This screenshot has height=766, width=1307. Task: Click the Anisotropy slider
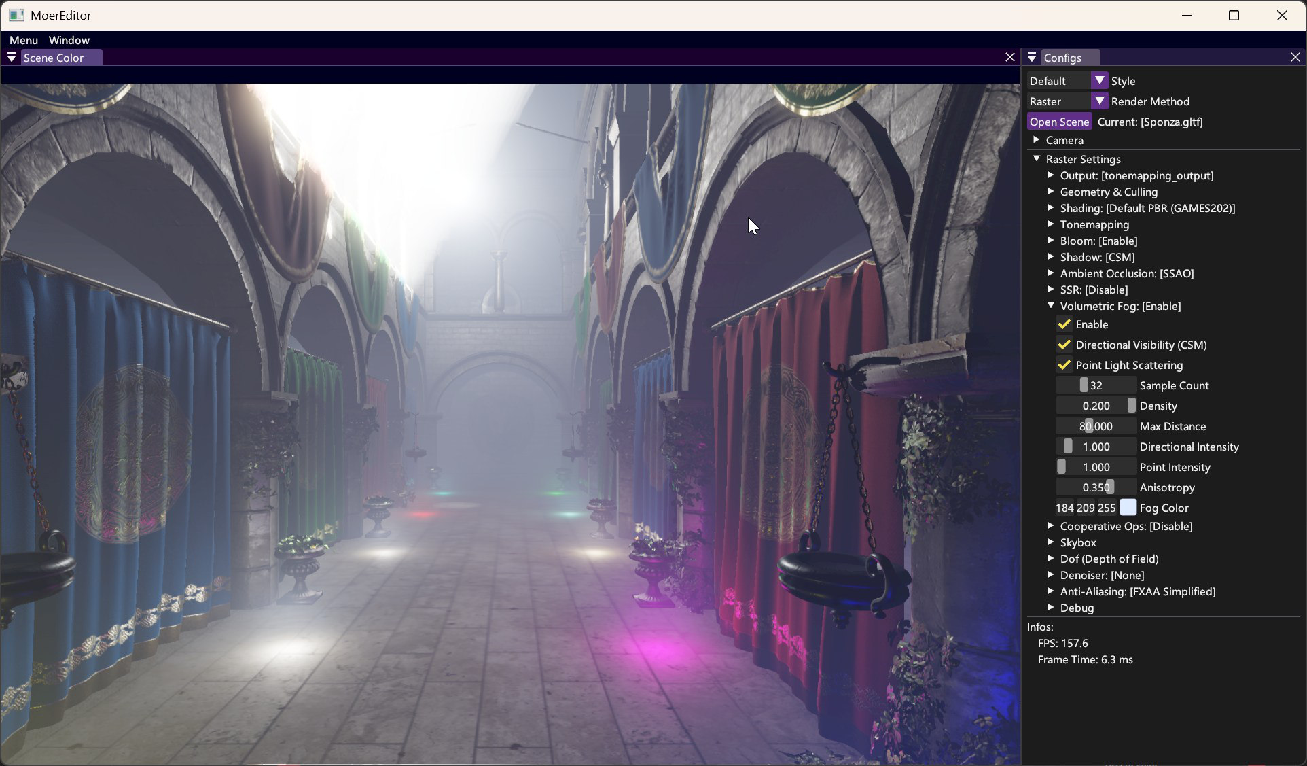coord(1096,487)
